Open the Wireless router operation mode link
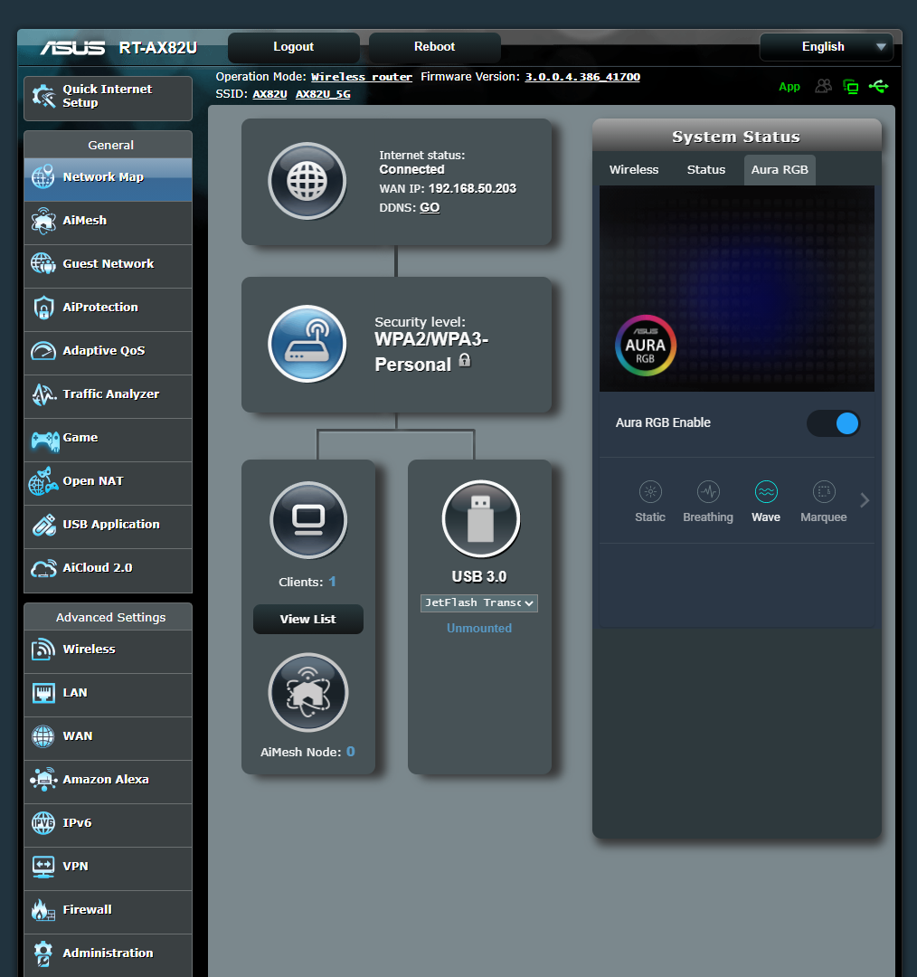 point(362,77)
